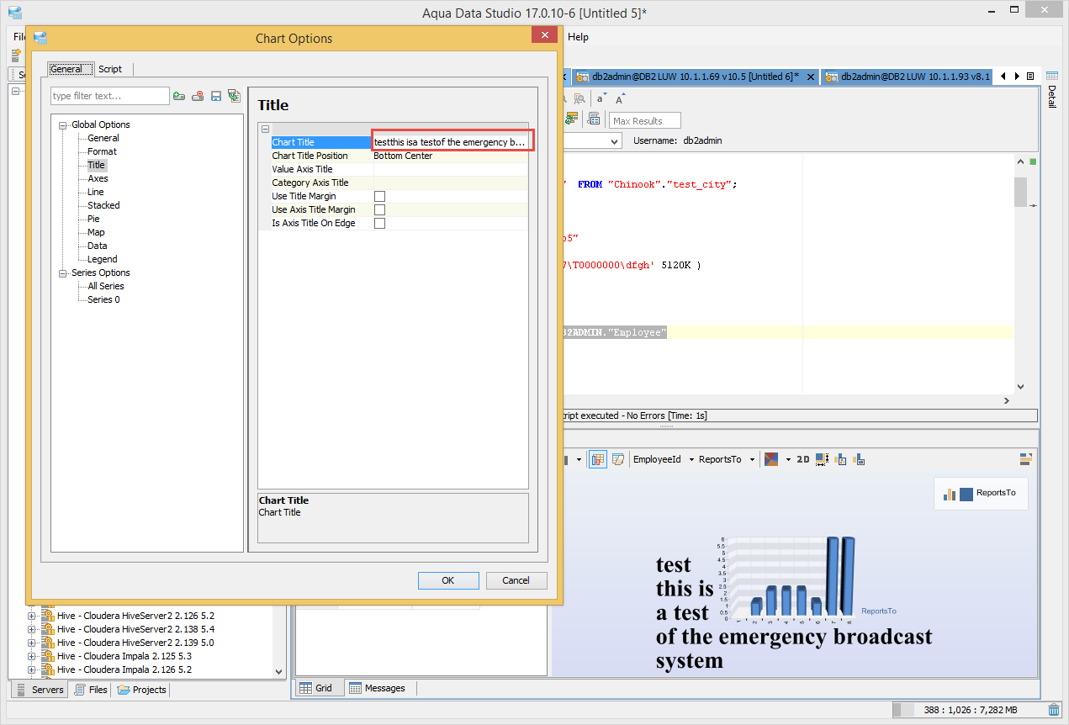
Task: Click the trash can icon in the status bar
Action: pyautogui.click(x=1053, y=711)
